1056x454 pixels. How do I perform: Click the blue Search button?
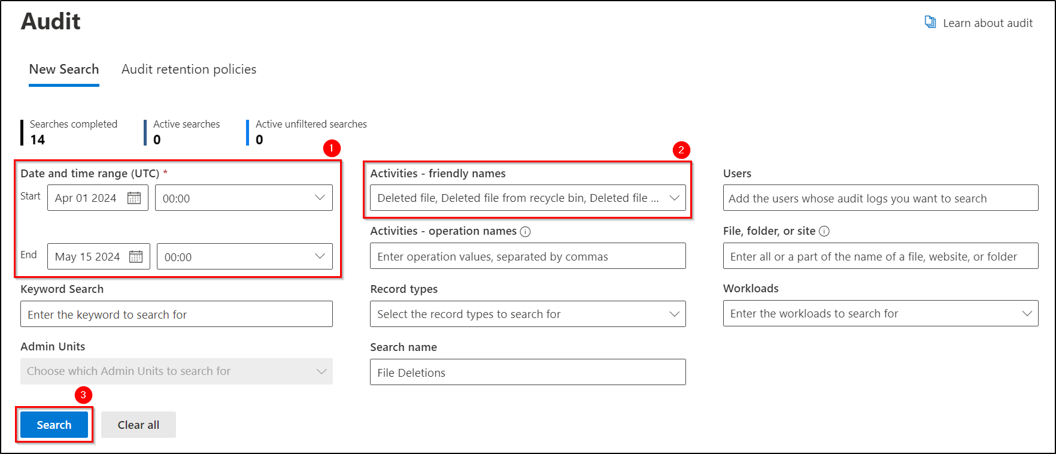[54, 425]
